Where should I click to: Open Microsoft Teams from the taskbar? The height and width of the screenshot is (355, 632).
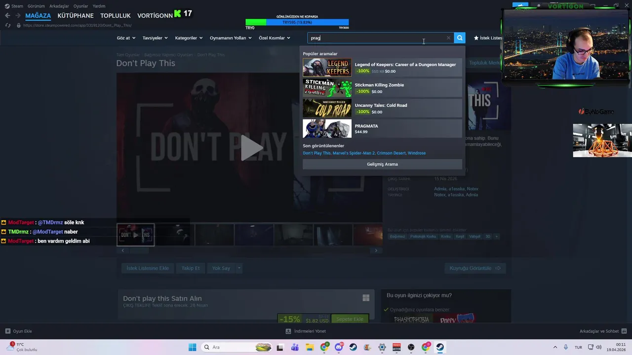(x=295, y=347)
